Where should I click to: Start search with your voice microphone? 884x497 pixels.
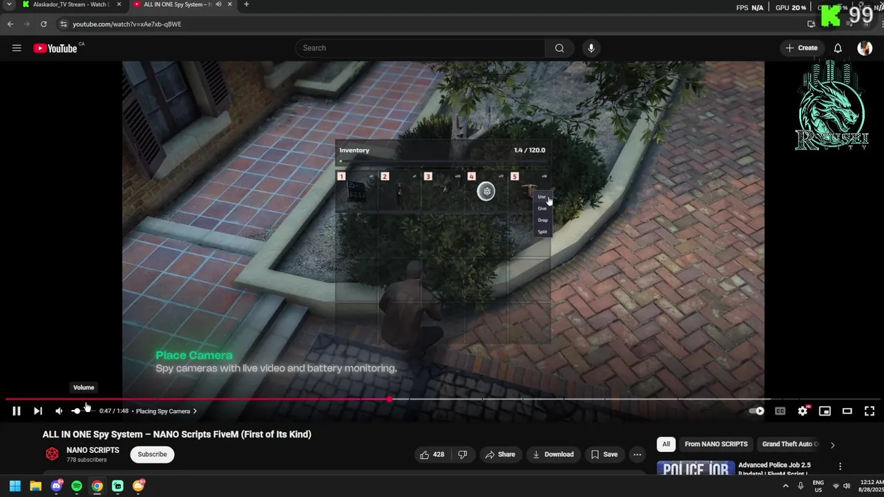coord(590,48)
